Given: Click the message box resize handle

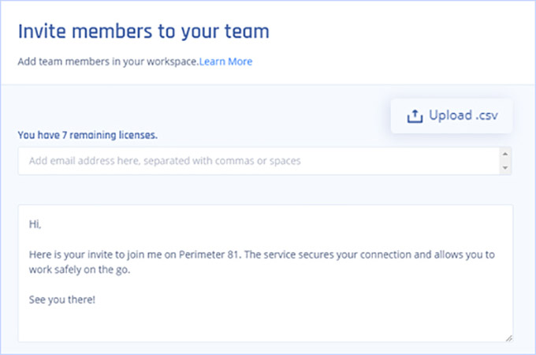Looking at the screenshot, I should (509, 338).
